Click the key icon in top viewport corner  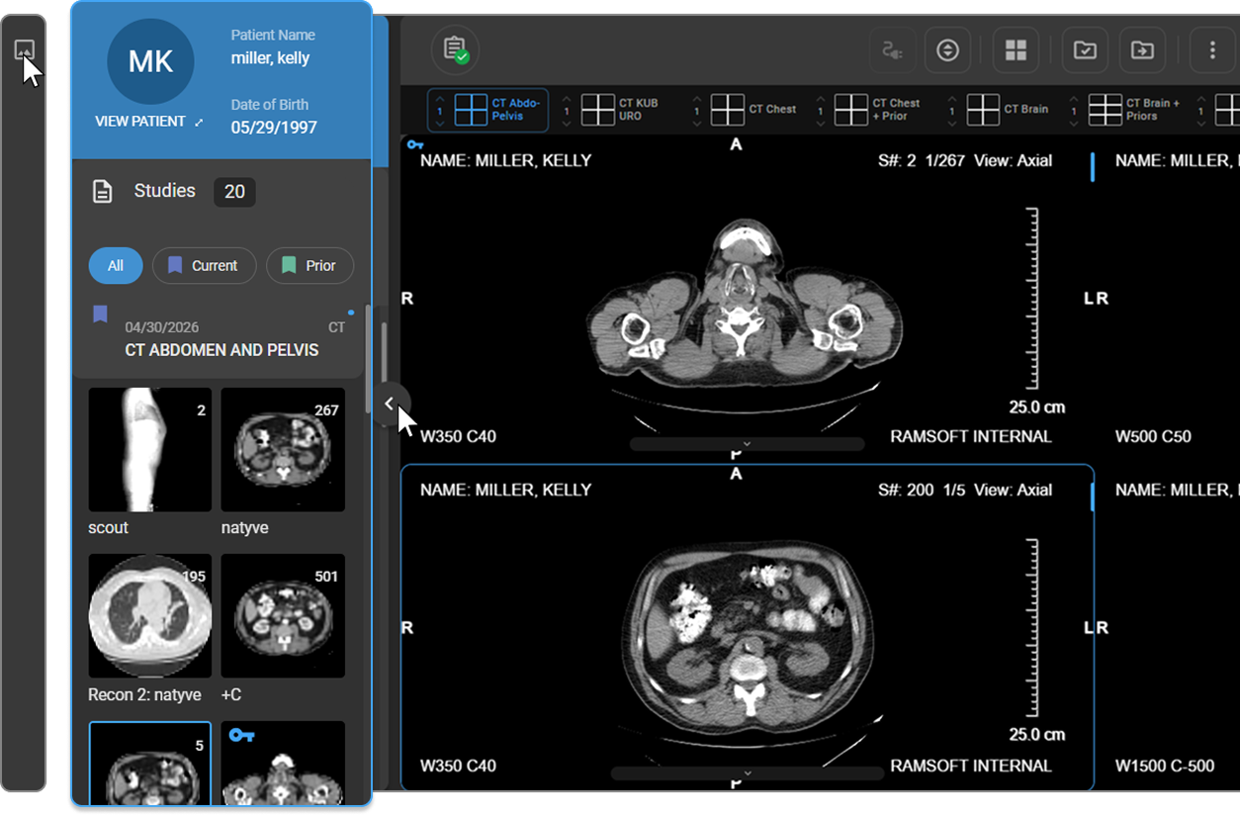pos(414,144)
